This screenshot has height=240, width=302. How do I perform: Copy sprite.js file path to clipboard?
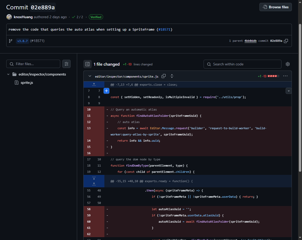(x=164, y=76)
